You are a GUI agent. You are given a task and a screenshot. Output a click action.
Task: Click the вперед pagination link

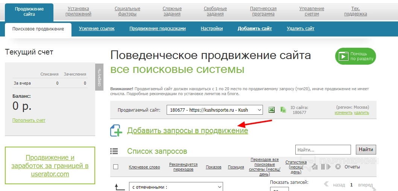pos(366,185)
